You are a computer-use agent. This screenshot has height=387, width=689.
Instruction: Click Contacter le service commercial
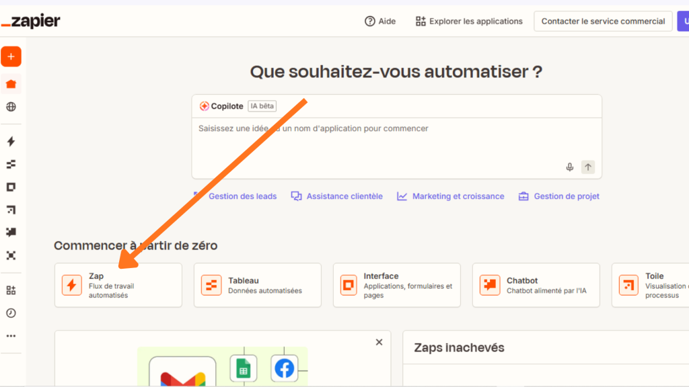(x=602, y=21)
